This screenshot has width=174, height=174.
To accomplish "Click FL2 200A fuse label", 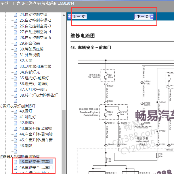I will pyautogui.click(x=110, y=76).
